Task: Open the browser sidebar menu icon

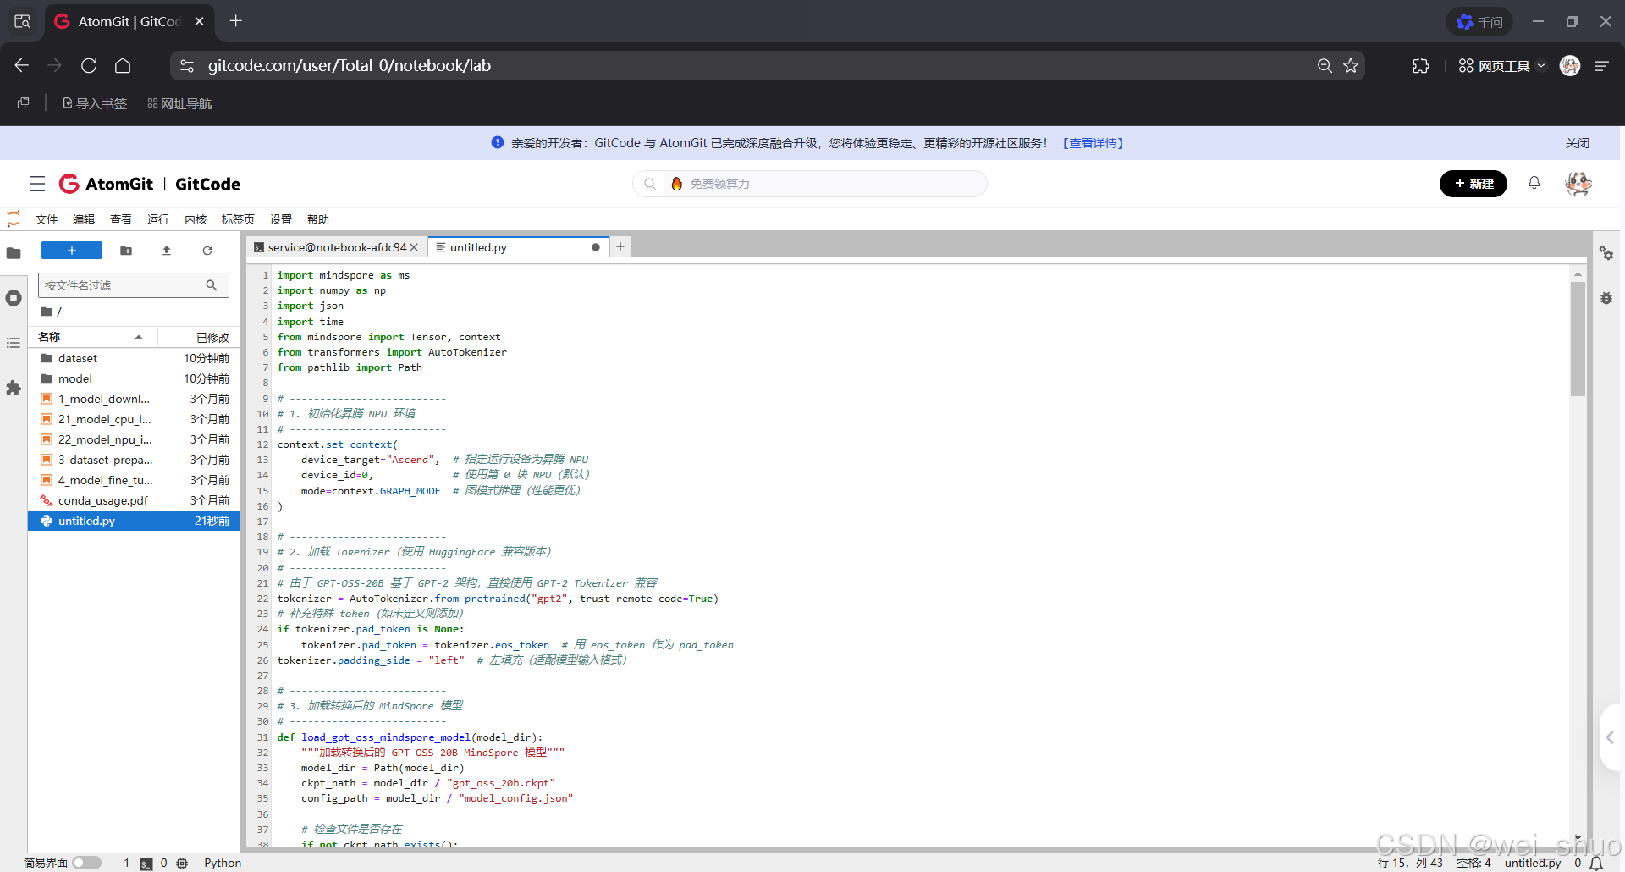Action: (x=1601, y=66)
